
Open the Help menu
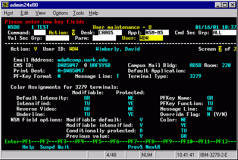pyautogui.click(x=93, y=13)
